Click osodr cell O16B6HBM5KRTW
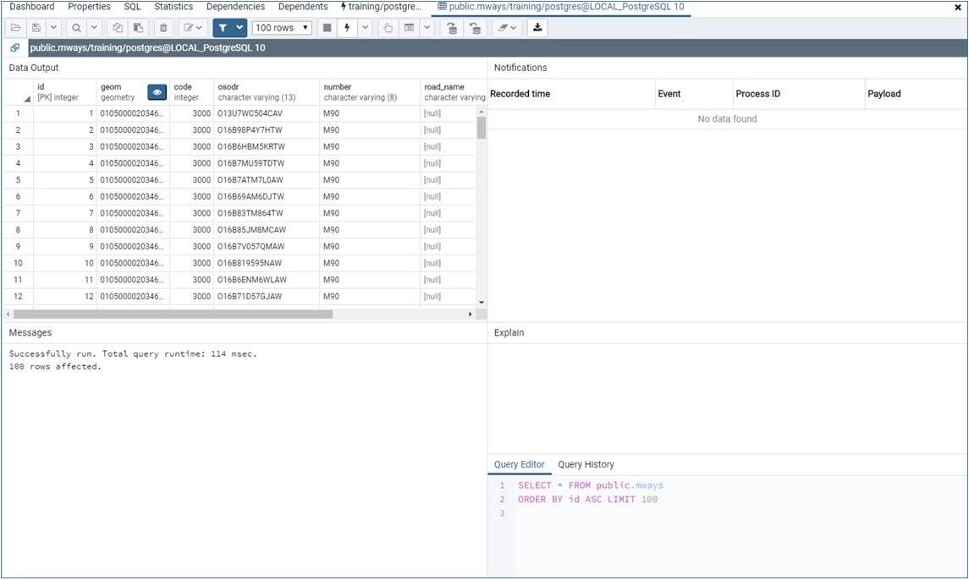The width and height of the screenshot is (969, 580). (267, 147)
